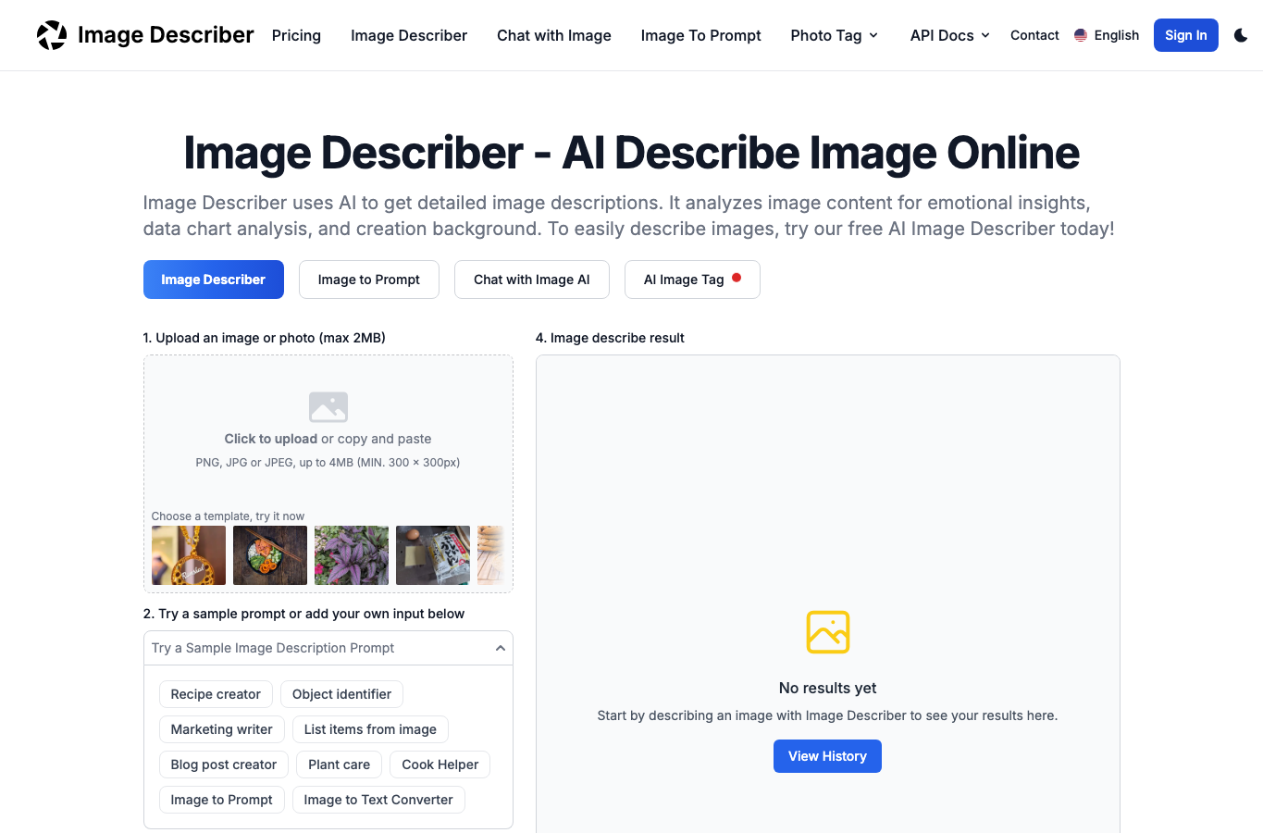Open the Photo Tag dropdown menu

835,35
